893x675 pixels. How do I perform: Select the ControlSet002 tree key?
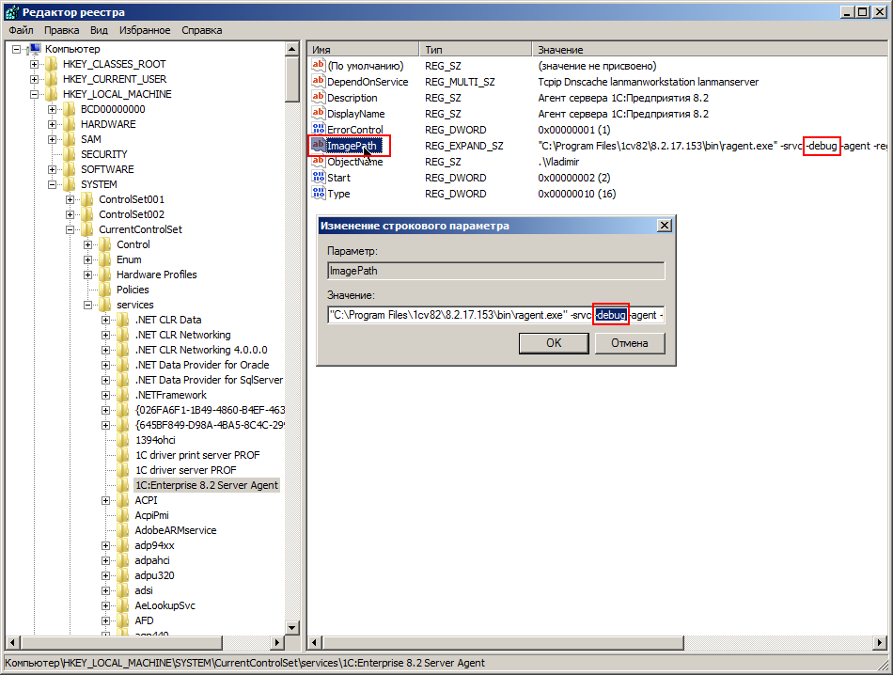click(x=132, y=214)
